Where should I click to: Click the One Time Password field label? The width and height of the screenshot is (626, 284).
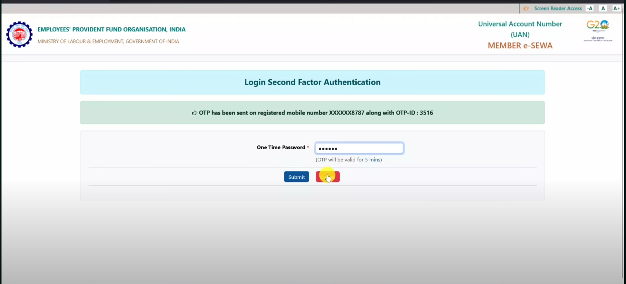click(280, 147)
